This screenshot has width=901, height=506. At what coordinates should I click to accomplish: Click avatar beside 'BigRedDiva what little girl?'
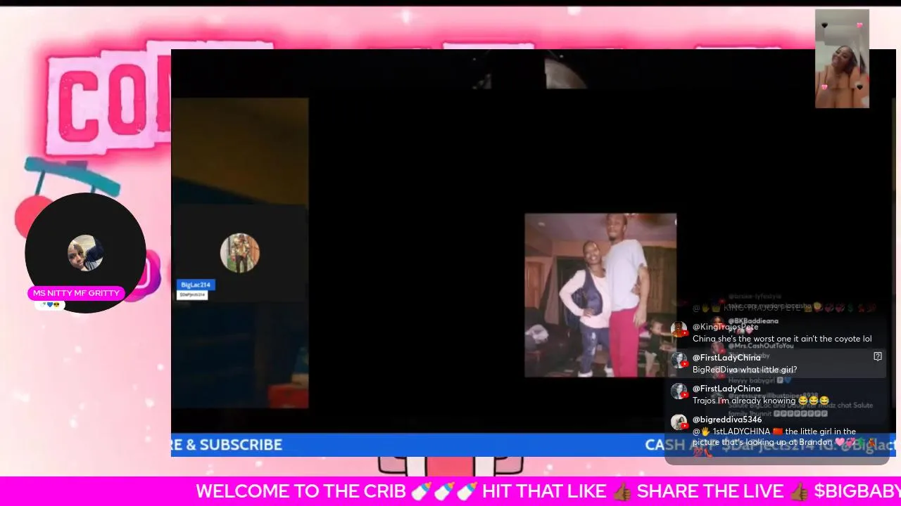click(x=679, y=361)
